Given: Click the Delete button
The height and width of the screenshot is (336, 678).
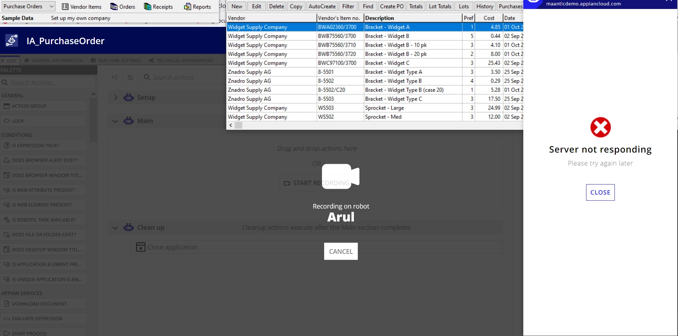Looking at the screenshot, I should coord(276,6).
